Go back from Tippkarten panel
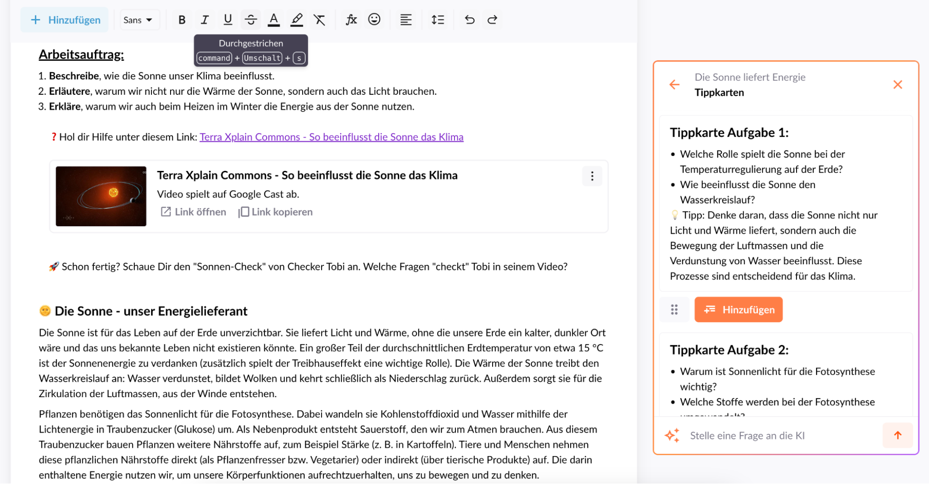 point(674,84)
